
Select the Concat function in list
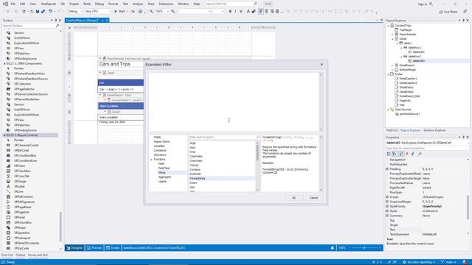pyautogui.click(x=194, y=165)
